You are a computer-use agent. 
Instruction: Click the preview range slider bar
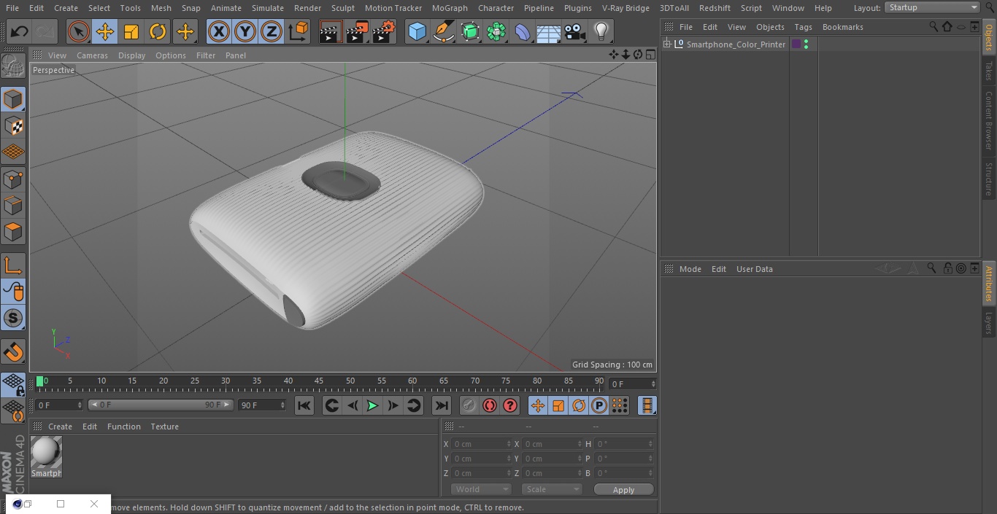(x=161, y=405)
